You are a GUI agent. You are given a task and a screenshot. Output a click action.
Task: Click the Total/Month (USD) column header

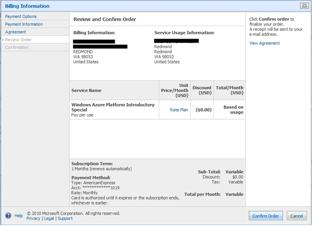(x=230, y=90)
